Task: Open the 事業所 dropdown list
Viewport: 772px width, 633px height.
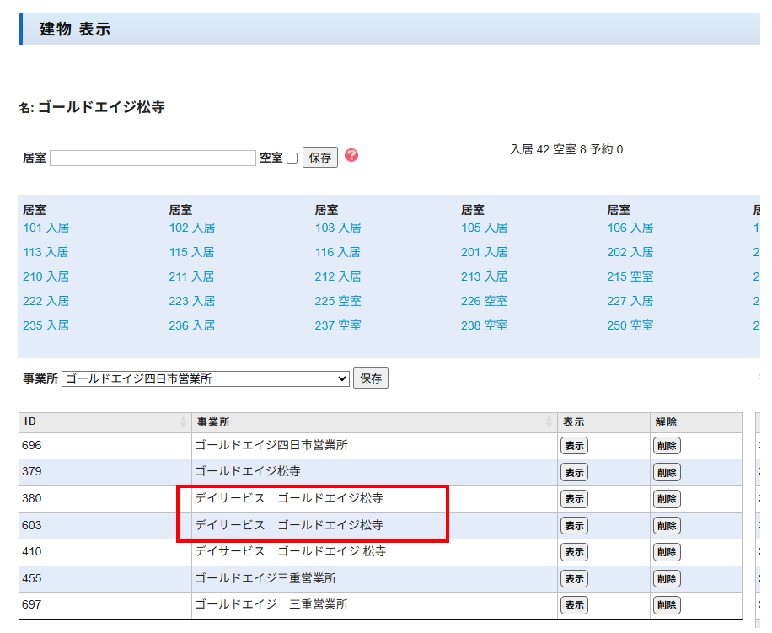Action: 206,378
